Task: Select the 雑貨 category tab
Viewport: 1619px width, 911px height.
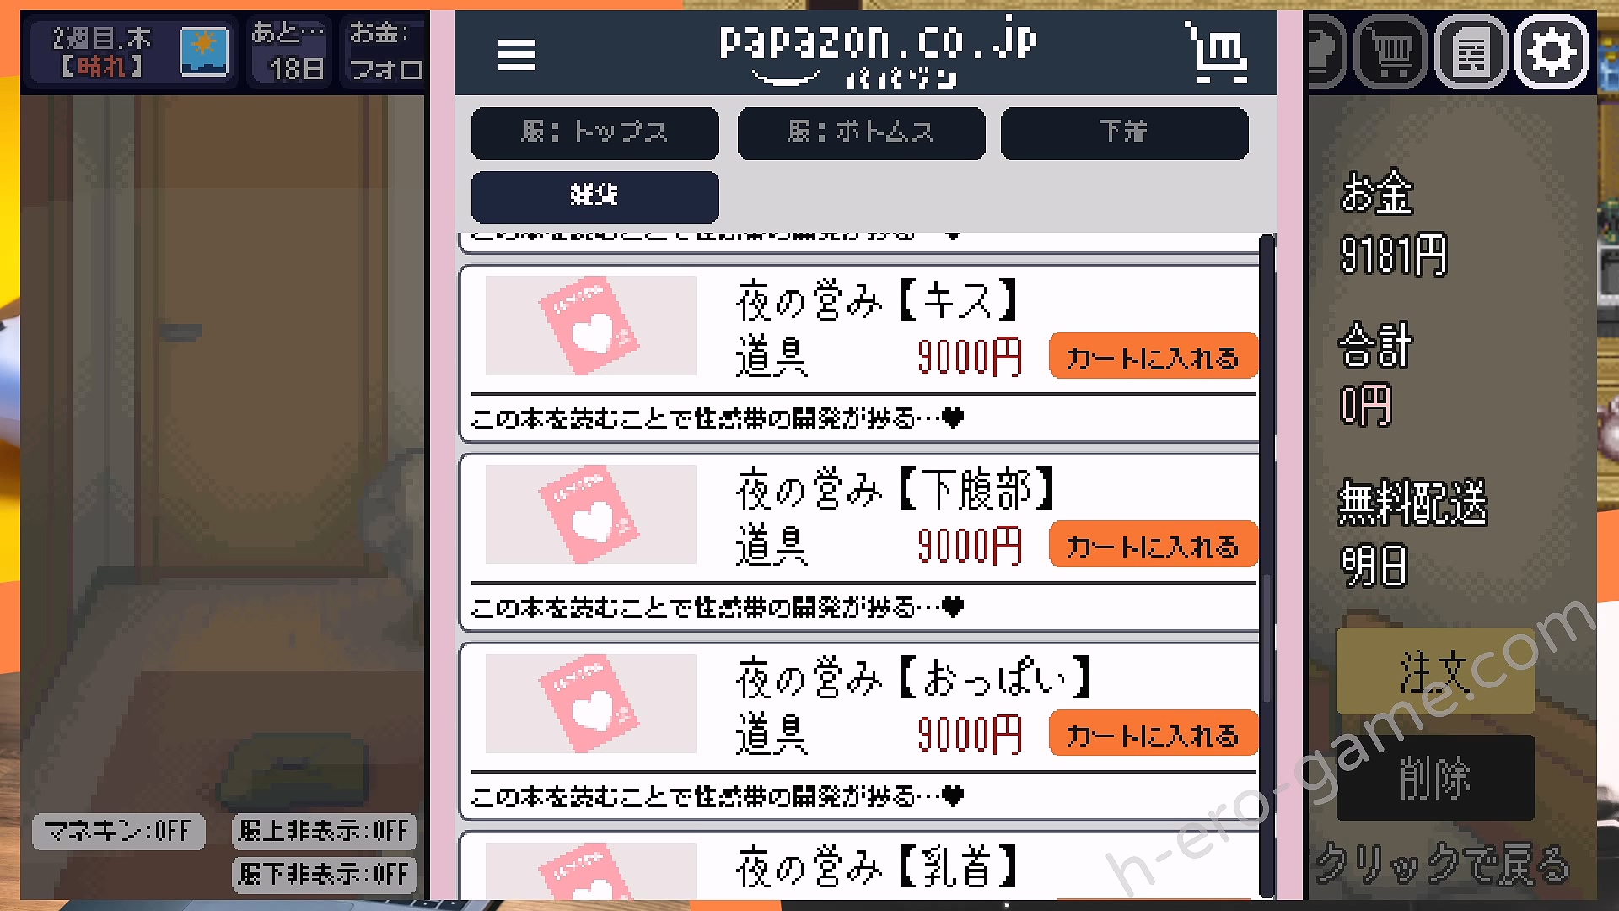Action: 594,197
